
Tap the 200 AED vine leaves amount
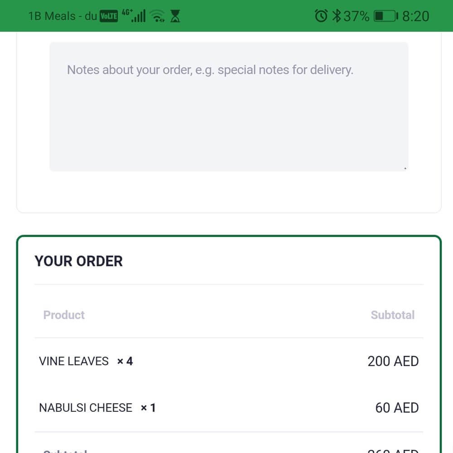tap(393, 361)
